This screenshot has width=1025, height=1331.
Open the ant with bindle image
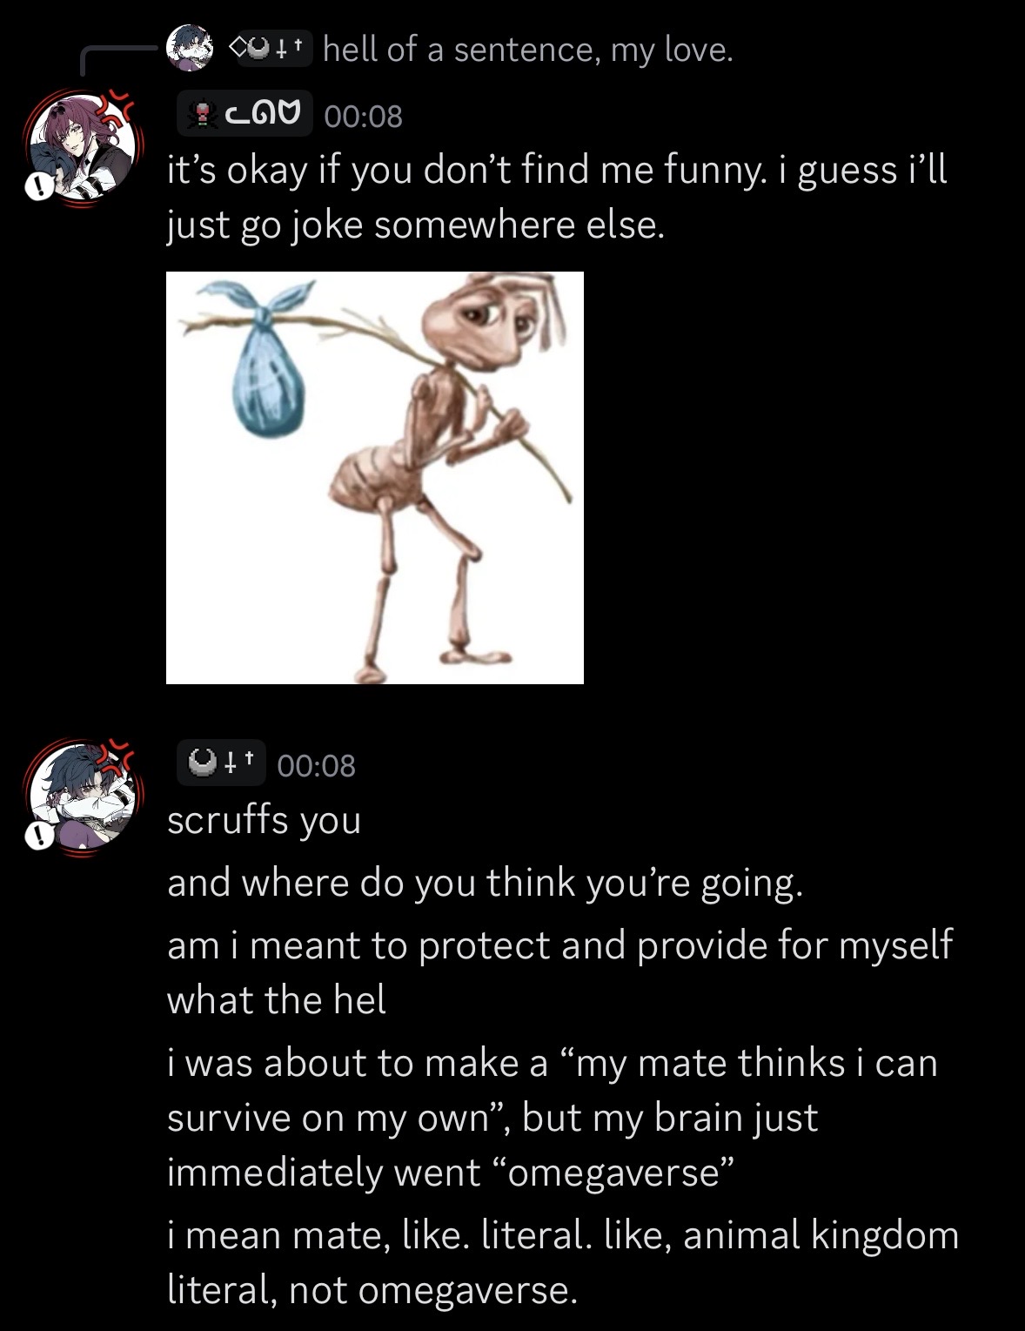[x=375, y=478]
